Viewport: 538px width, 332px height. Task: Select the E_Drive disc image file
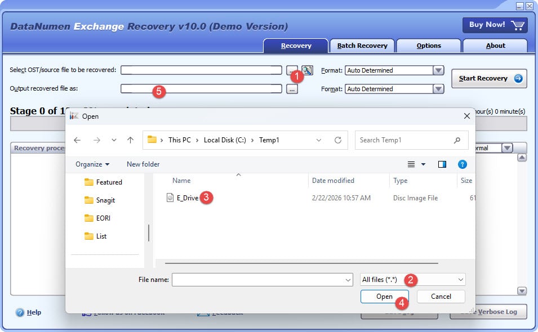tap(183, 198)
